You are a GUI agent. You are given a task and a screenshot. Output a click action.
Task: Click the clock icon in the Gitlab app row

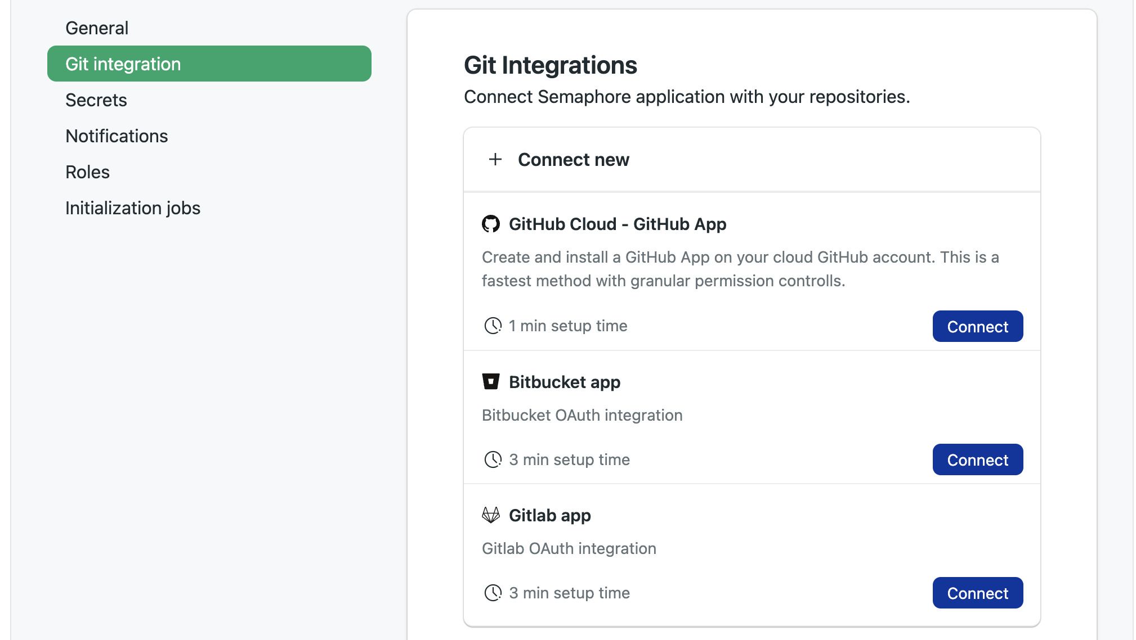pos(493,593)
